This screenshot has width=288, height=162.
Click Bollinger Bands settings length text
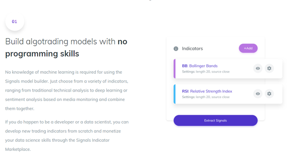pos(206,72)
